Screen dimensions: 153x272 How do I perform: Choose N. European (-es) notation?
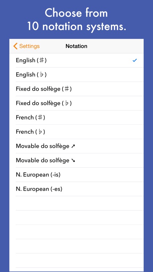pos(76,189)
